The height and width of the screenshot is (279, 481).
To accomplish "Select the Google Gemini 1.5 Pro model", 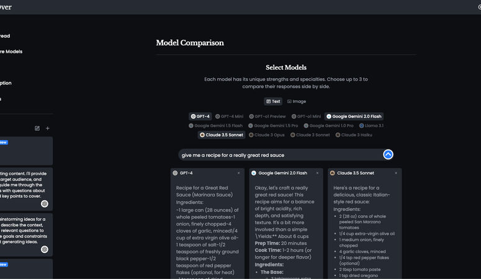I will pos(273,126).
